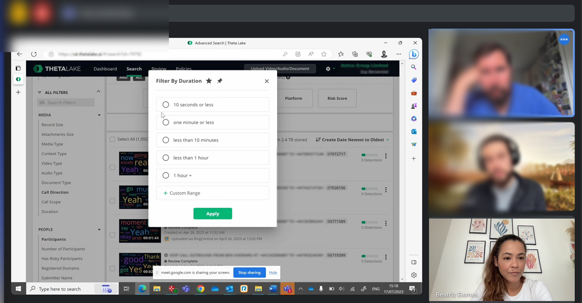Screen dimensions: 582x303
Task: Open the Duration filter in sidebar
Action: pyautogui.click(x=50, y=212)
